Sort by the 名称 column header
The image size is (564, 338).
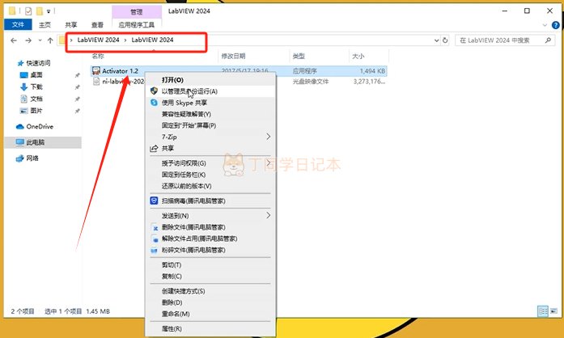[98, 56]
